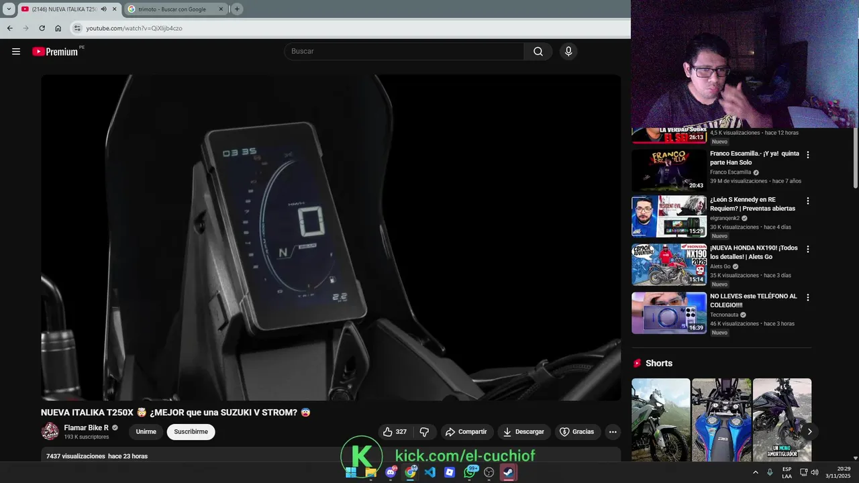Download the video with Descargar
This screenshot has width=859, height=483.
(524, 432)
